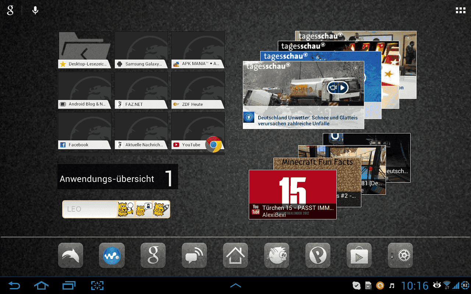
Task: Open the YouTube bookmark tile
Action: [198, 131]
